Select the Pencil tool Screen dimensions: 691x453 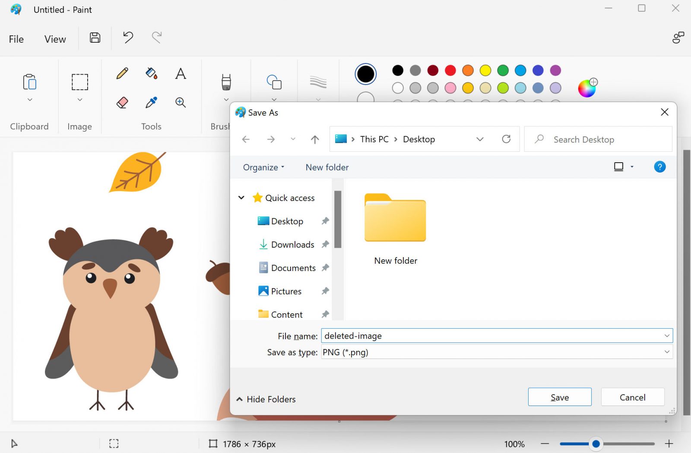pos(122,73)
